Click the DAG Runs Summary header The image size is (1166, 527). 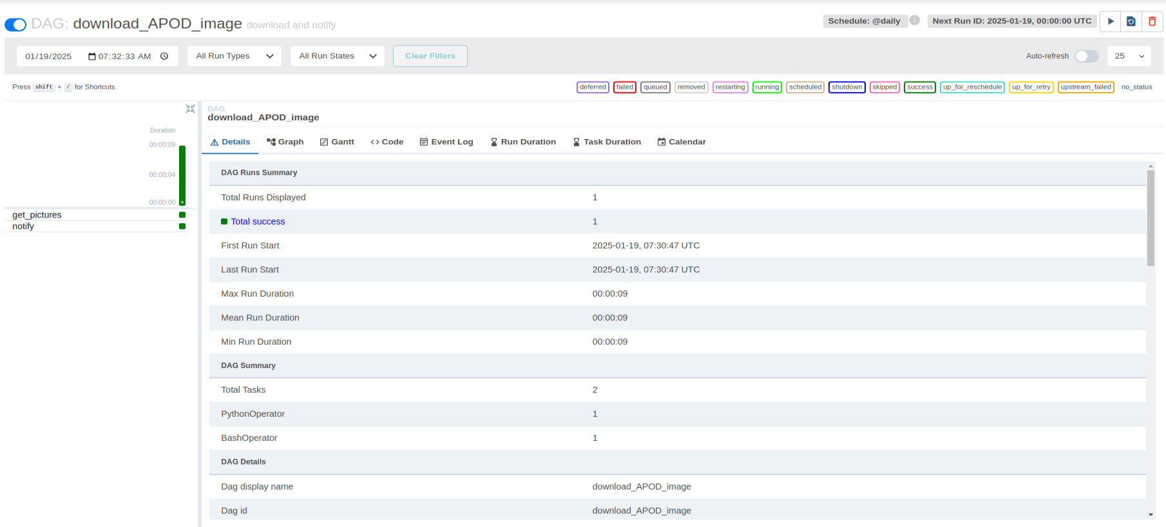[x=259, y=172]
